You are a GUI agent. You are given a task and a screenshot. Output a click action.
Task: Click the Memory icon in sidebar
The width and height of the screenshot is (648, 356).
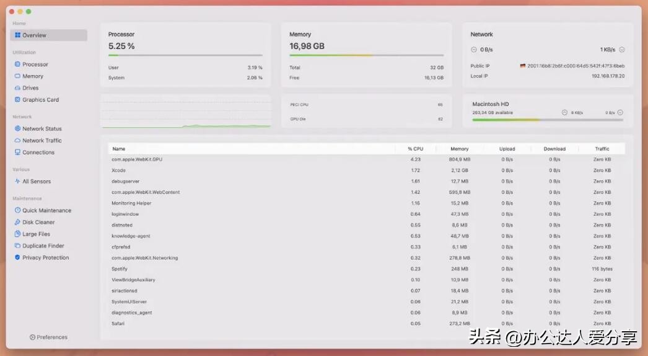(17, 76)
